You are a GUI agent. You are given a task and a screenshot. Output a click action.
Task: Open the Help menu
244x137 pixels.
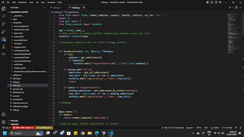tap(60, 3)
